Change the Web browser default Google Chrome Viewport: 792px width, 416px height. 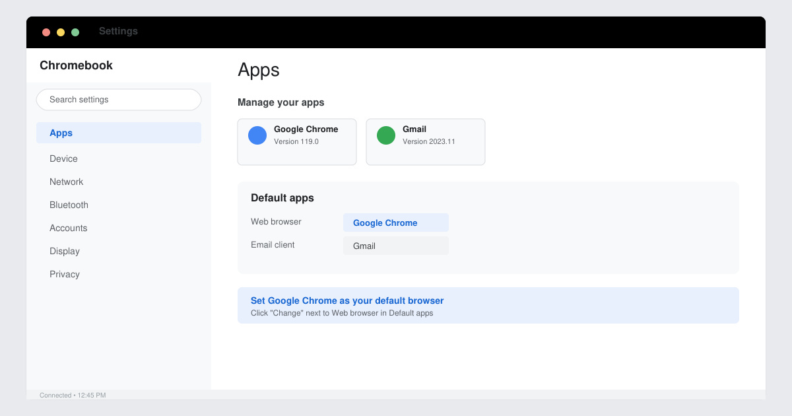pyautogui.click(x=396, y=223)
